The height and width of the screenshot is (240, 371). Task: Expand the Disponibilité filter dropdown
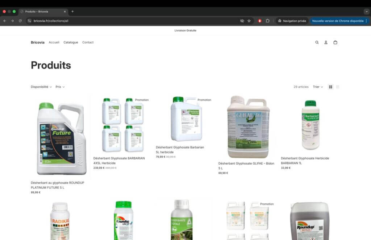pos(41,87)
